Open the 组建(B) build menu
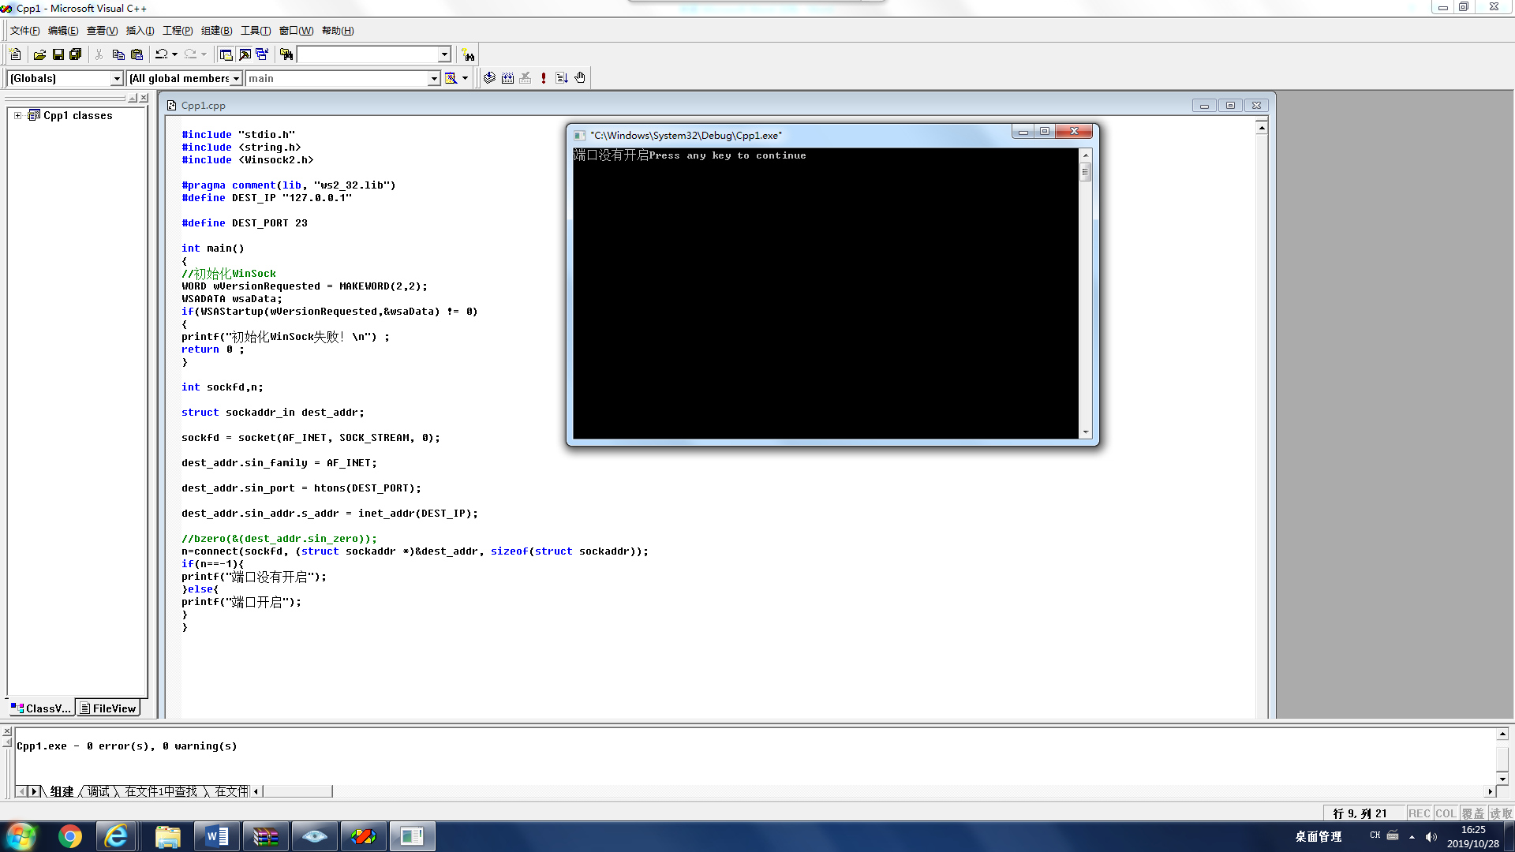 [x=216, y=31]
